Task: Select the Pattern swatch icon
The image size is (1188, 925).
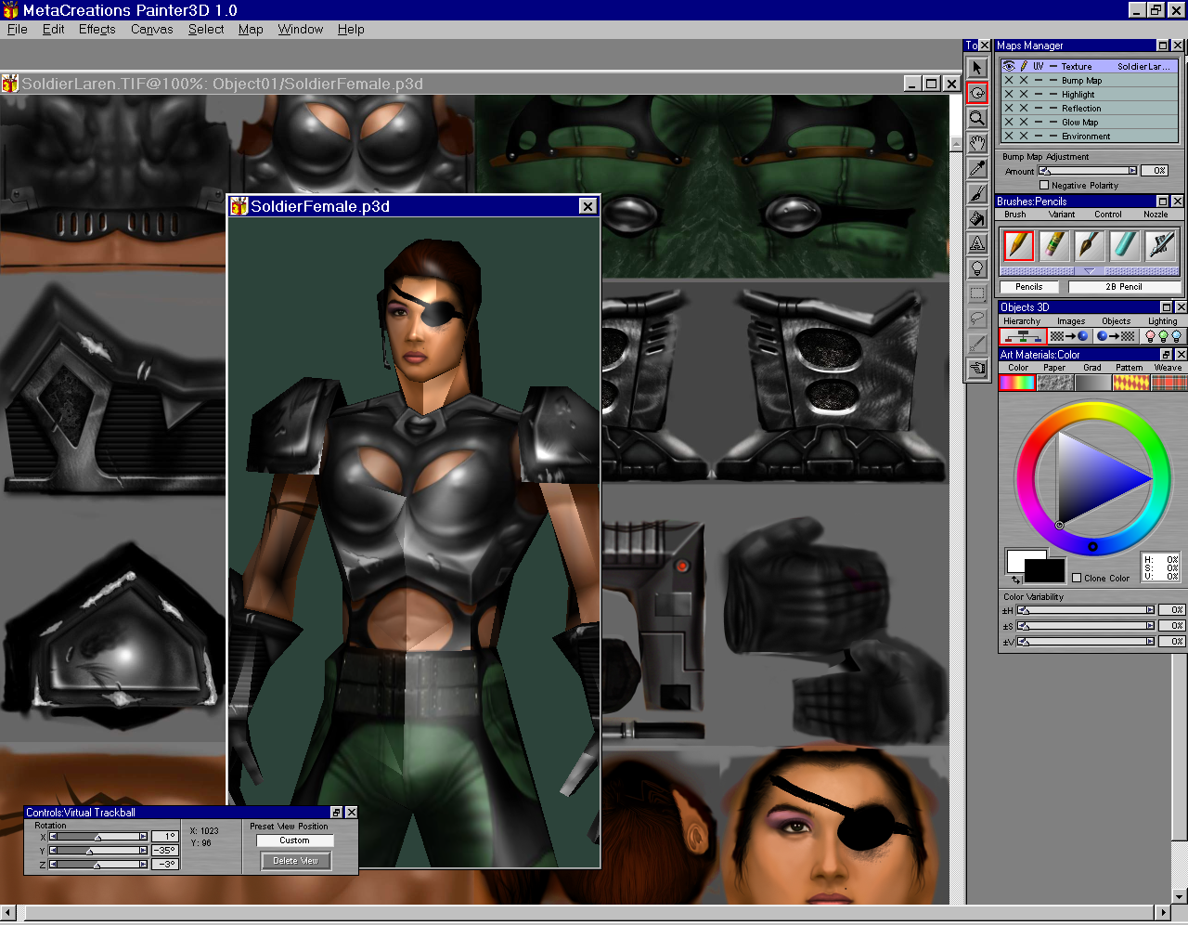Action: pos(1130,383)
